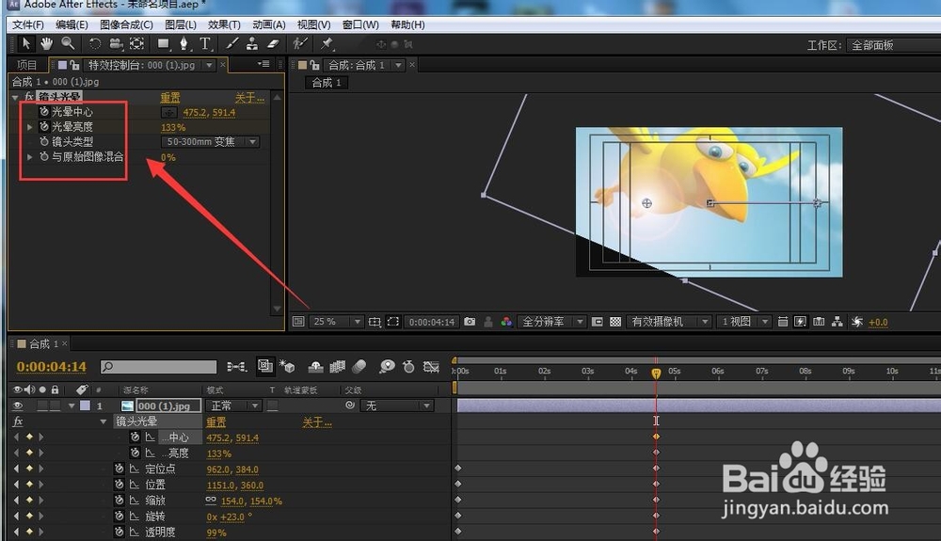Click the +0.0 exposure adjustment value
Image resolution: width=941 pixels, height=541 pixels.
coord(878,322)
